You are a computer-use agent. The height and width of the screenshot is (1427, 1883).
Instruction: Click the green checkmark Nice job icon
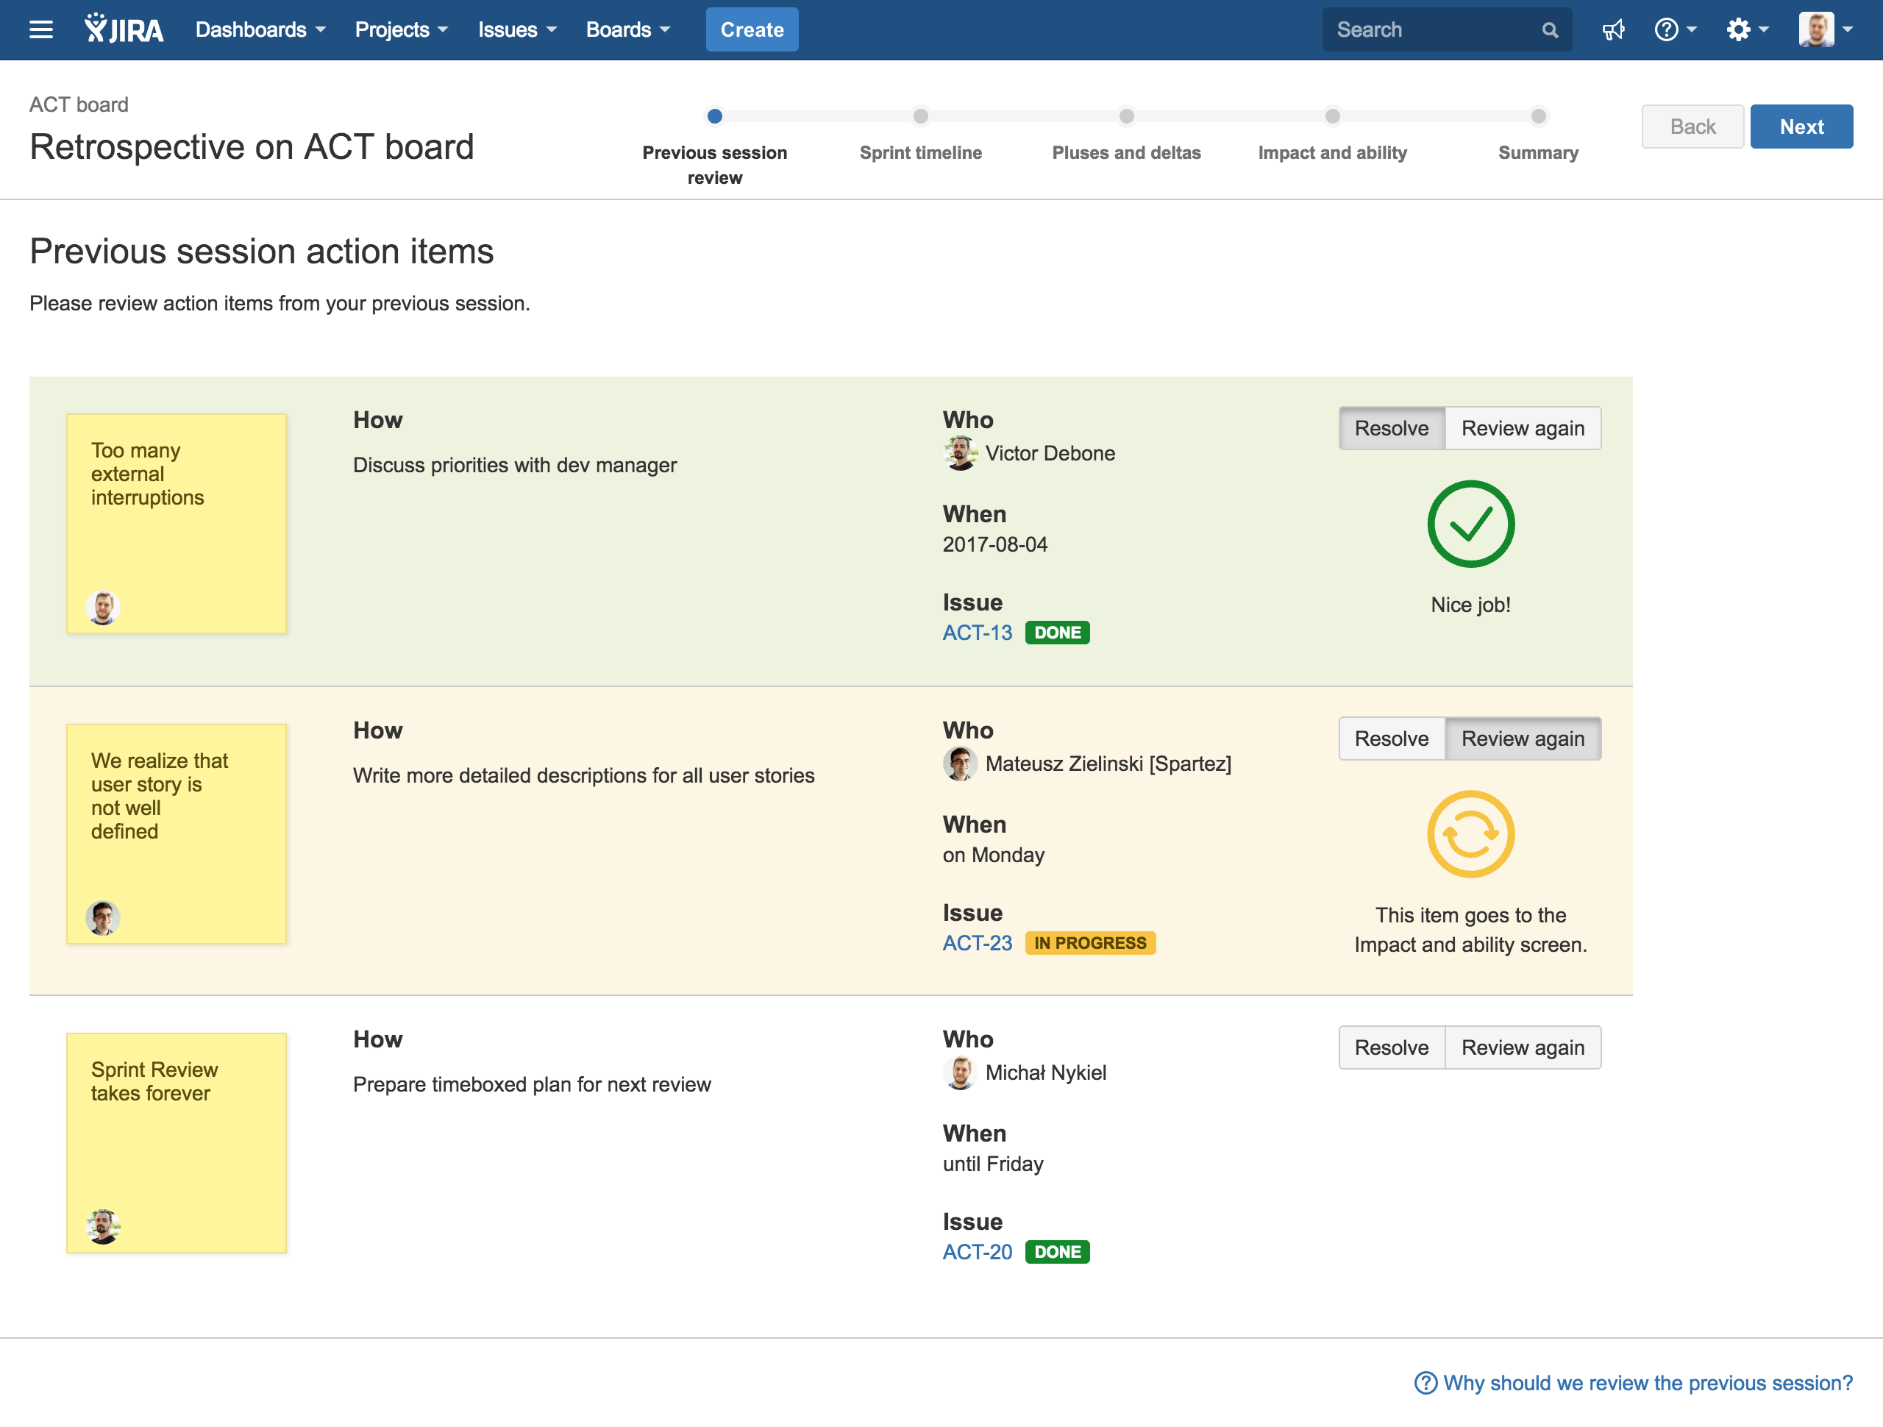[x=1470, y=524]
